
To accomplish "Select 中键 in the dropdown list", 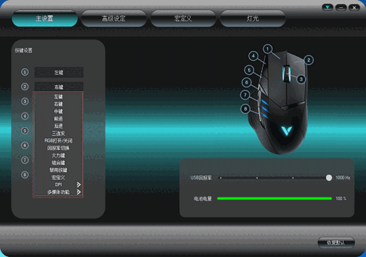I will coord(58,111).
